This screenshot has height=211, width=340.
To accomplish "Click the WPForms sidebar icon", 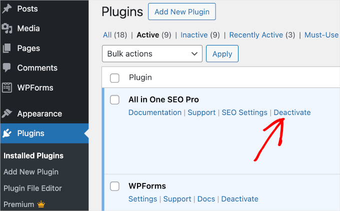I will [x=7, y=87].
